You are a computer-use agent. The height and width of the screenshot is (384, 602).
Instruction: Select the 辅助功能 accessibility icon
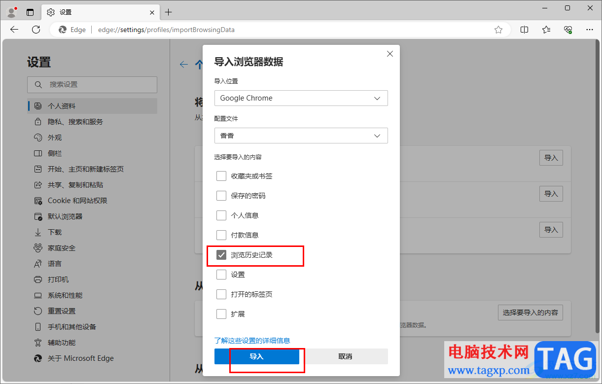pyautogui.click(x=39, y=342)
